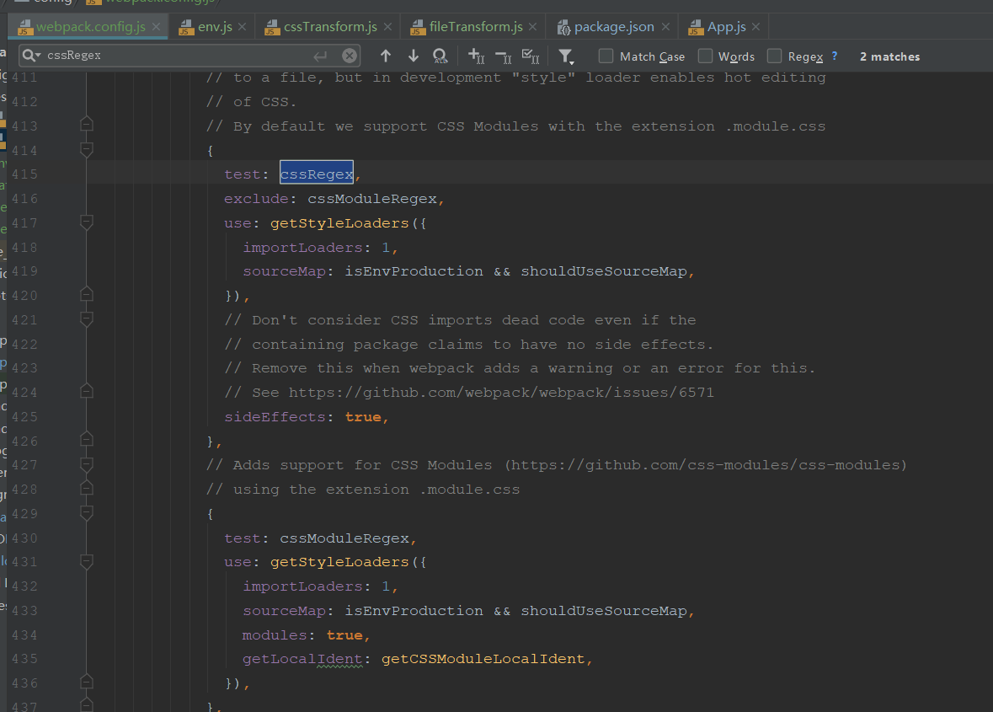Close the fileTransform.js tab
Screen dimensions: 993x712
(532, 27)
